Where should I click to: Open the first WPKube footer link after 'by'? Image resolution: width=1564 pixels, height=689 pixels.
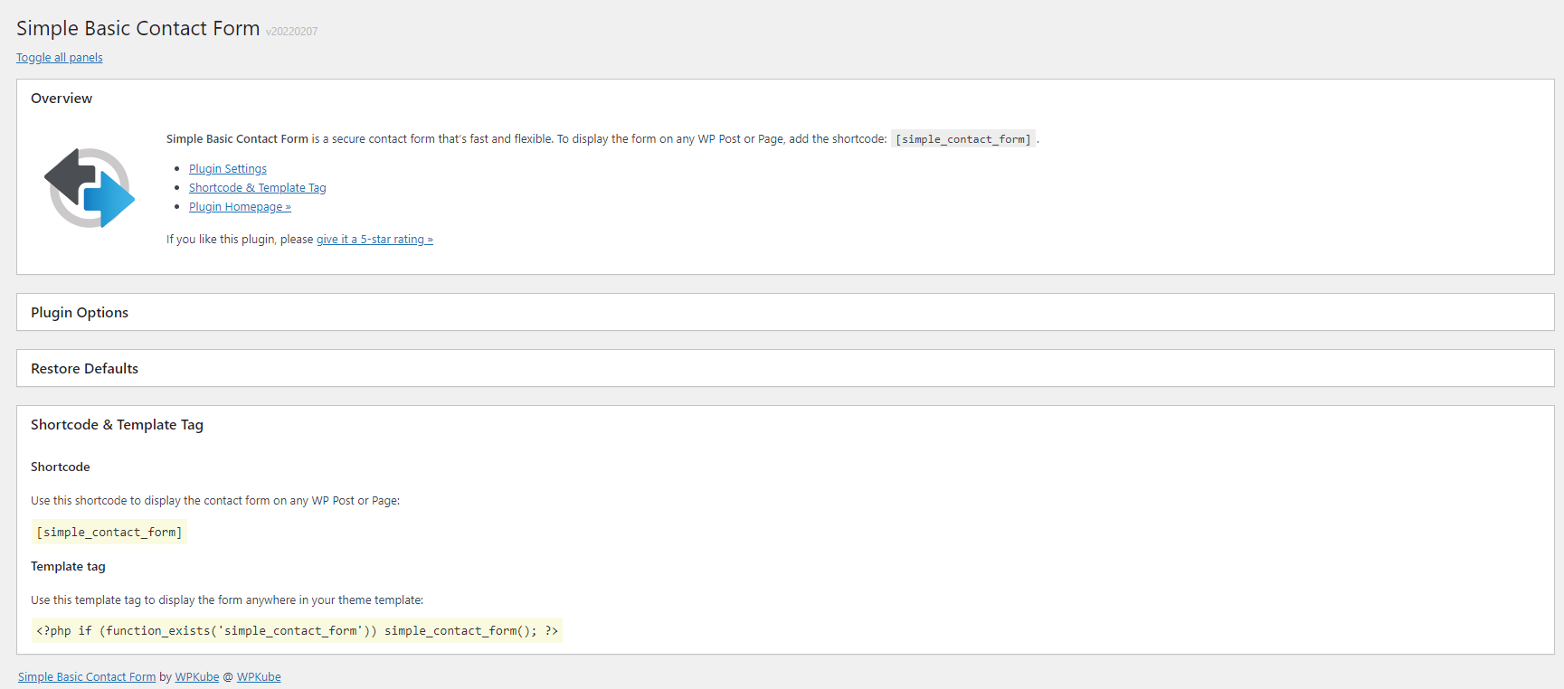(197, 677)
